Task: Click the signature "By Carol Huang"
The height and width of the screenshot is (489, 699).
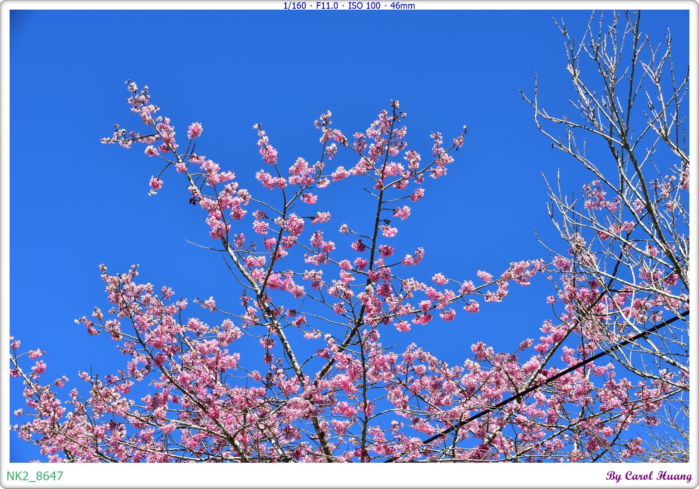Action: coord(649,476)
